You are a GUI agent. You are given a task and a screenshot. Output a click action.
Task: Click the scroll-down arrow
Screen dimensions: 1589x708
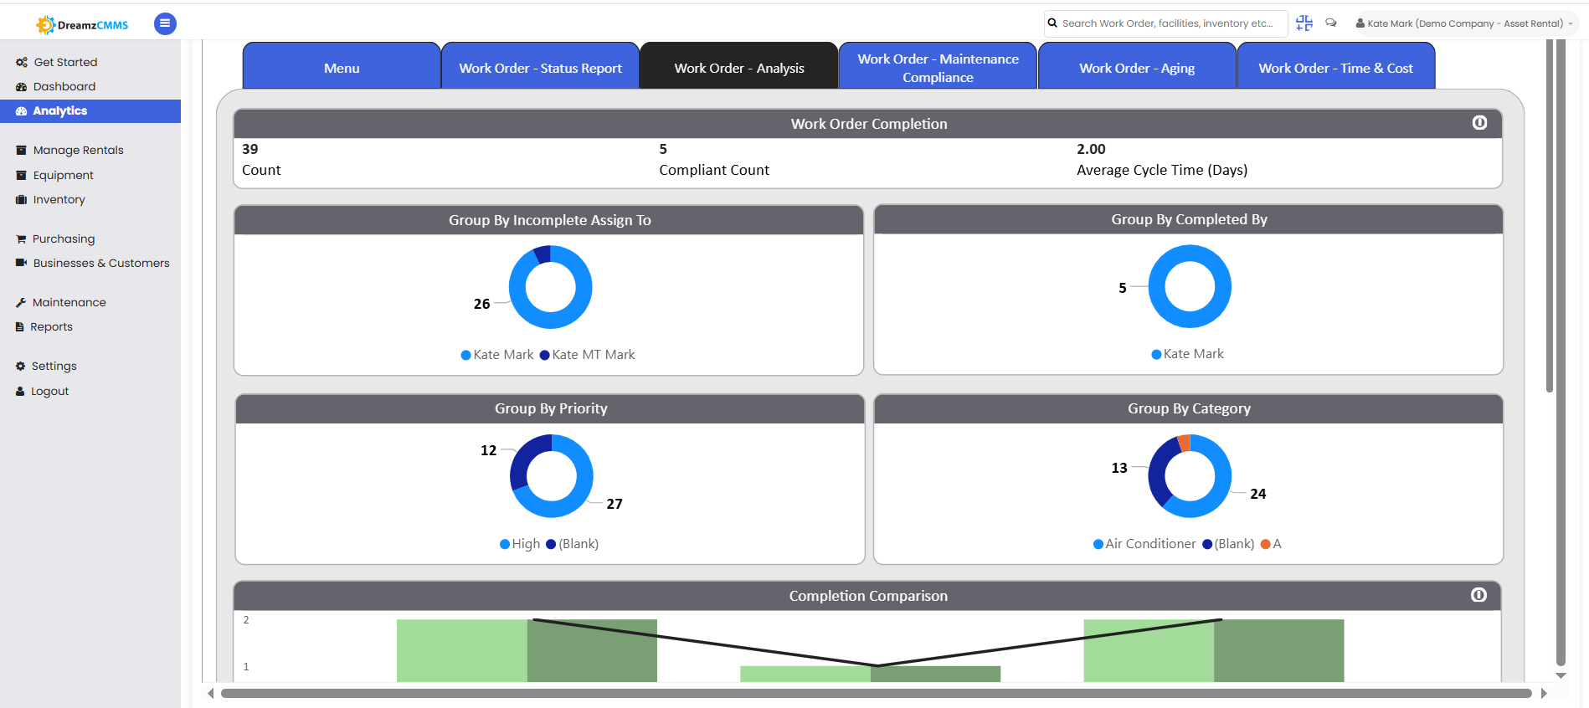coord(1561,675)
